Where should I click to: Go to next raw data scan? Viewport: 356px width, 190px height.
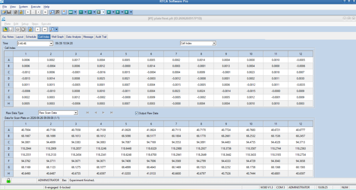tap(104, 113)
